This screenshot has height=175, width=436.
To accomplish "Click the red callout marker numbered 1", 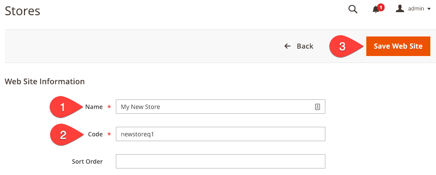I will (63, 107).
